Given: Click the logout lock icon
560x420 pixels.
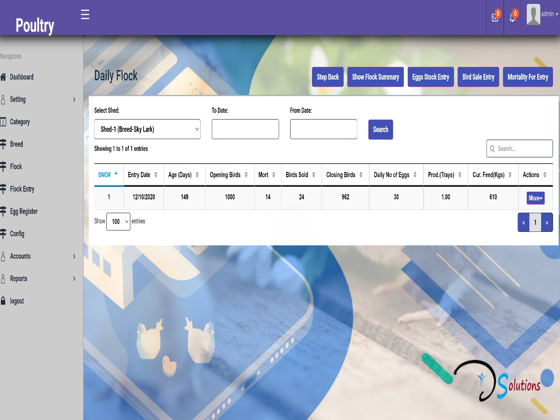Looking at the screenshot, I should [3, 301].
